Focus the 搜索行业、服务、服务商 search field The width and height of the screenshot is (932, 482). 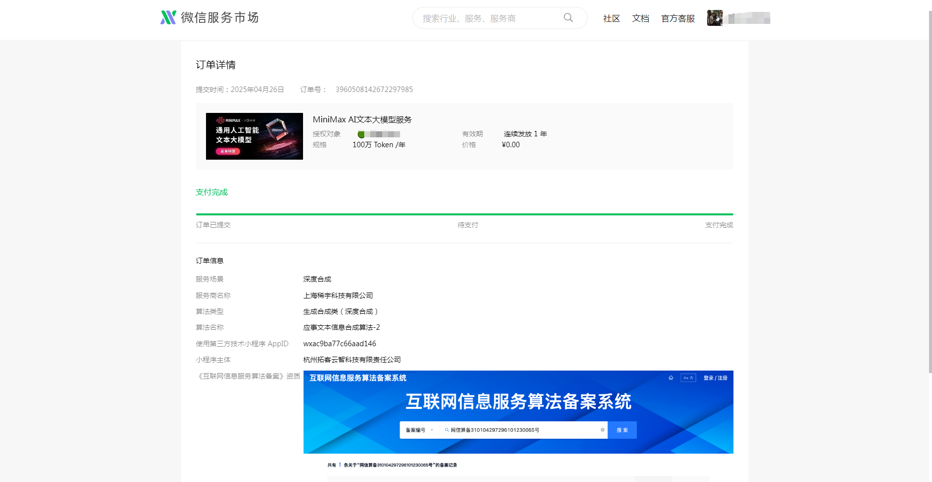click(488, 18)
